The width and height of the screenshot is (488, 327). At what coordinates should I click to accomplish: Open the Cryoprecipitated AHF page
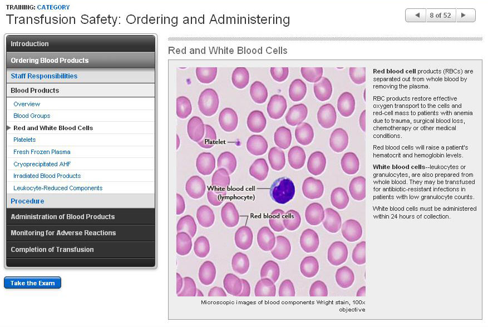[42, 164]
